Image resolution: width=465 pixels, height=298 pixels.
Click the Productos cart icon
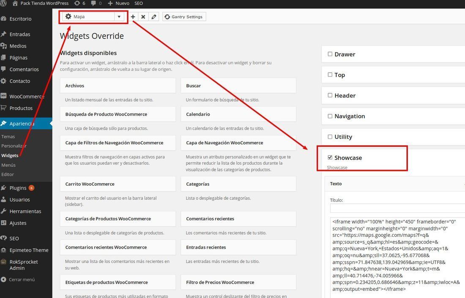tap(3, 108)
